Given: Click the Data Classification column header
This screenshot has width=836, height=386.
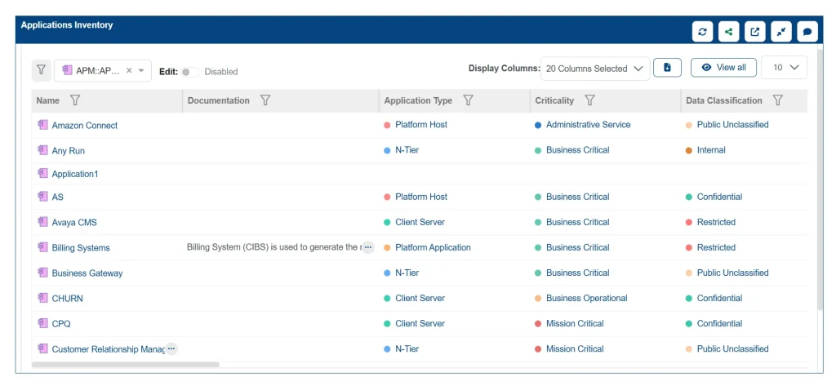Looking at the screenshot, I should [724, 100].
